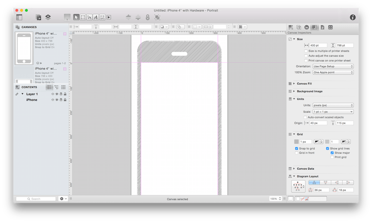Open the Units pixels dropdown
This screenshot has width=372, height=222.
click(x=333, y=105)
